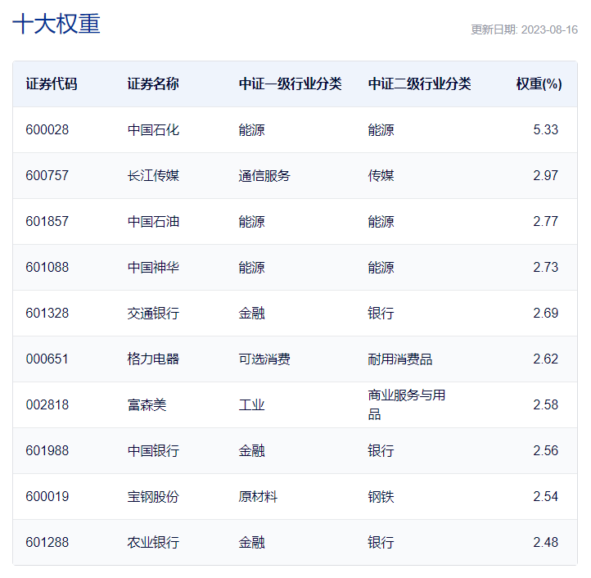Select stock name 格力电器
591x578 pixels.
[x=153, y=359]
